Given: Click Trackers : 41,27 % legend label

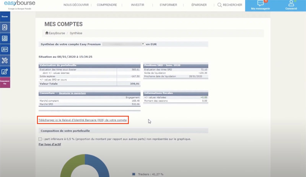Looking at the screenshot, I should [150, 174].
